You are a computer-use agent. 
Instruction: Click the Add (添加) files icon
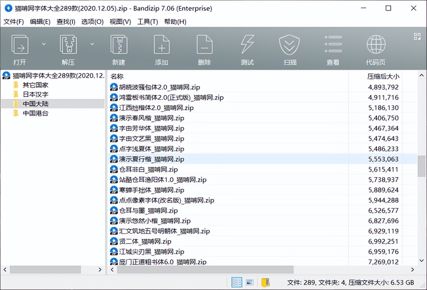tap(161, 45)
